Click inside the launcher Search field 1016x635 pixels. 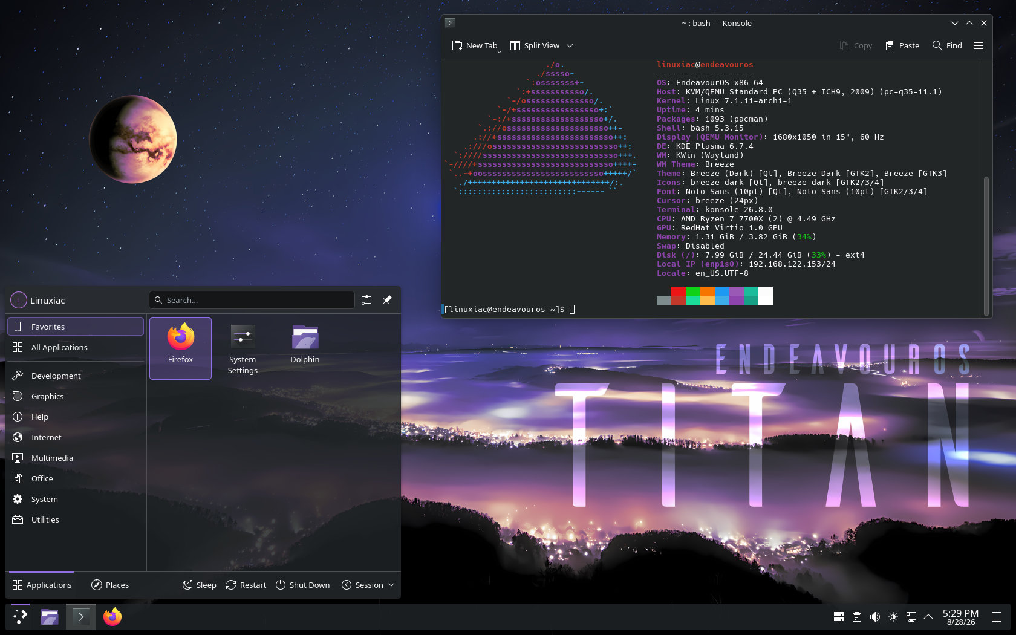(x=252, y=300)
